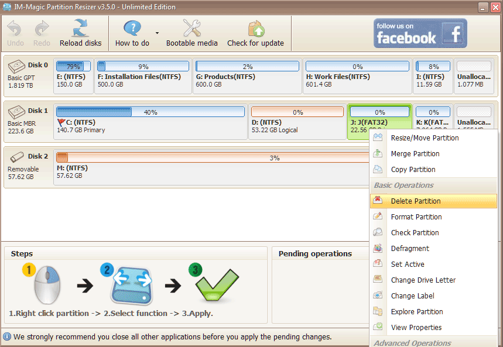Click the Defragment menu icon
503x347 pixels.
(378, 248)
